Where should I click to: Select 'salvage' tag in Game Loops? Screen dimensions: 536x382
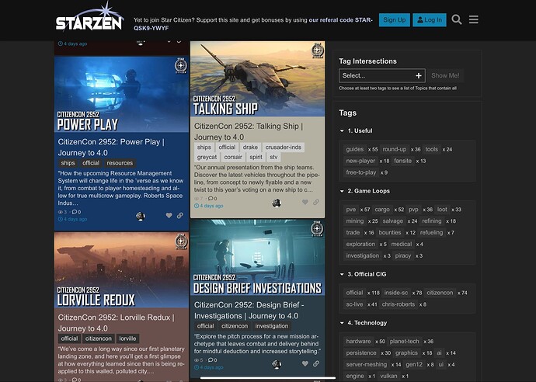393,221
